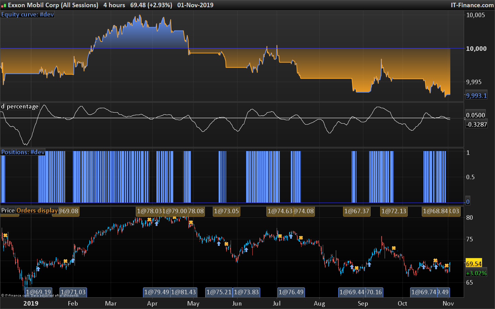Select the Price panel label
This screenshot has width=495, height=309.
coord(8,210)
